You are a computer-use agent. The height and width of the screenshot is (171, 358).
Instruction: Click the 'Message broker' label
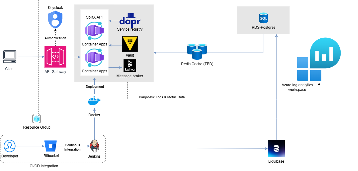pyautogui.click(x=130, y=76)
